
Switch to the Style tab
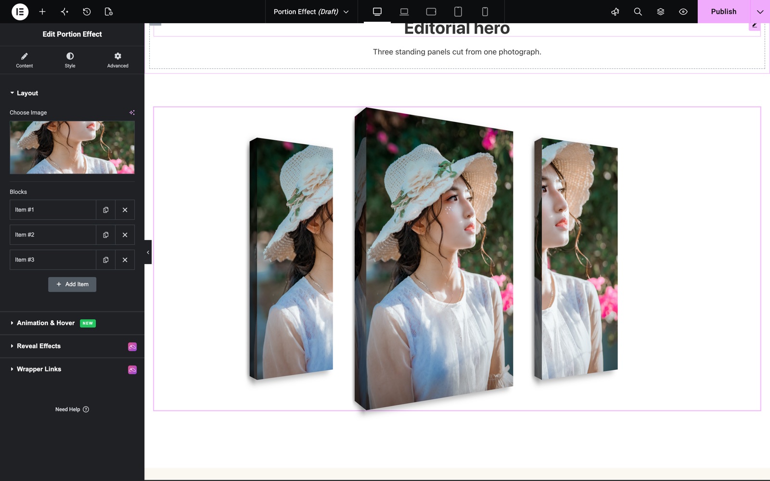coord(70,60)
